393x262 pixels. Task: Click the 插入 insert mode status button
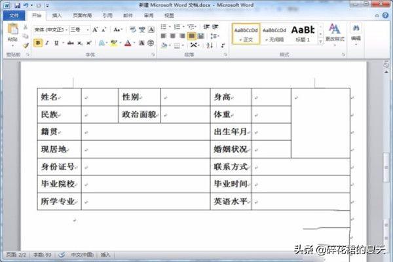pos(105,255)
